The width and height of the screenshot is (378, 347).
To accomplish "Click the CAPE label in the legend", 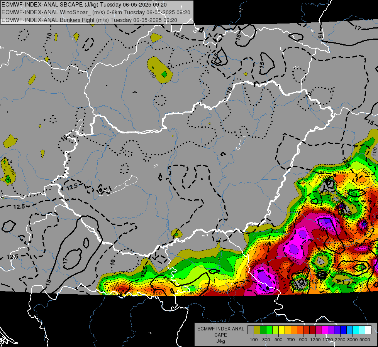I will [x=220, y=335].
